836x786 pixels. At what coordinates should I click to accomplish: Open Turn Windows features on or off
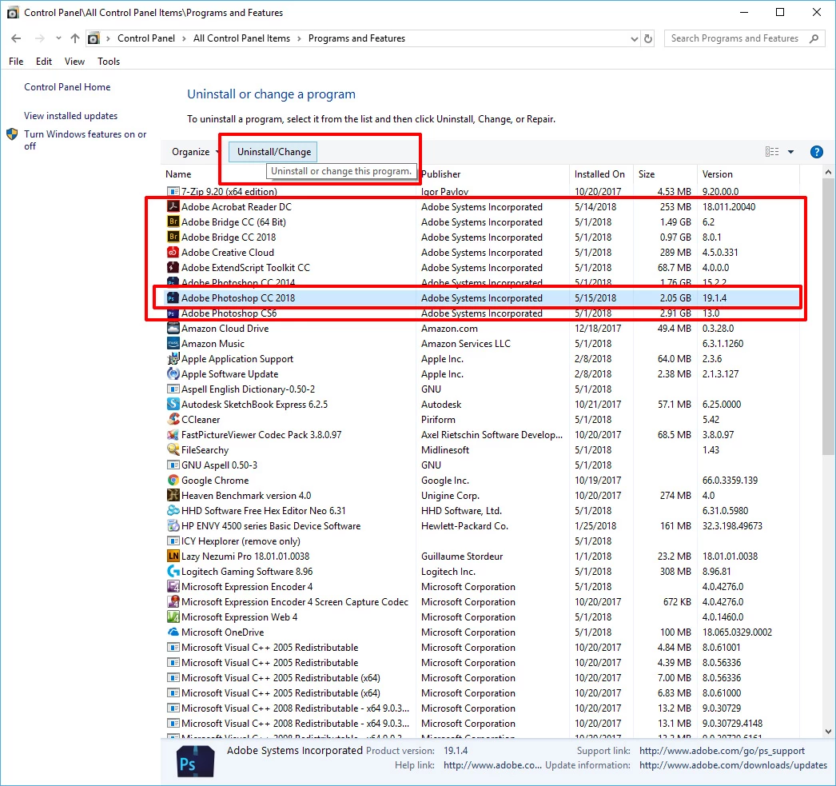[x=85, y=140]
